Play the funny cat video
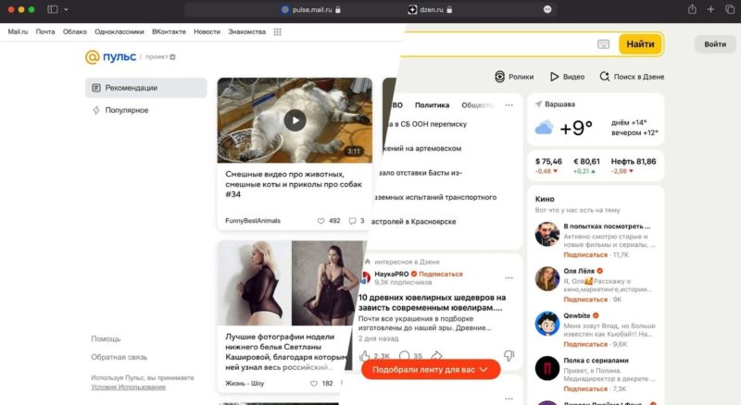741x405 pixels. point(295,120)
